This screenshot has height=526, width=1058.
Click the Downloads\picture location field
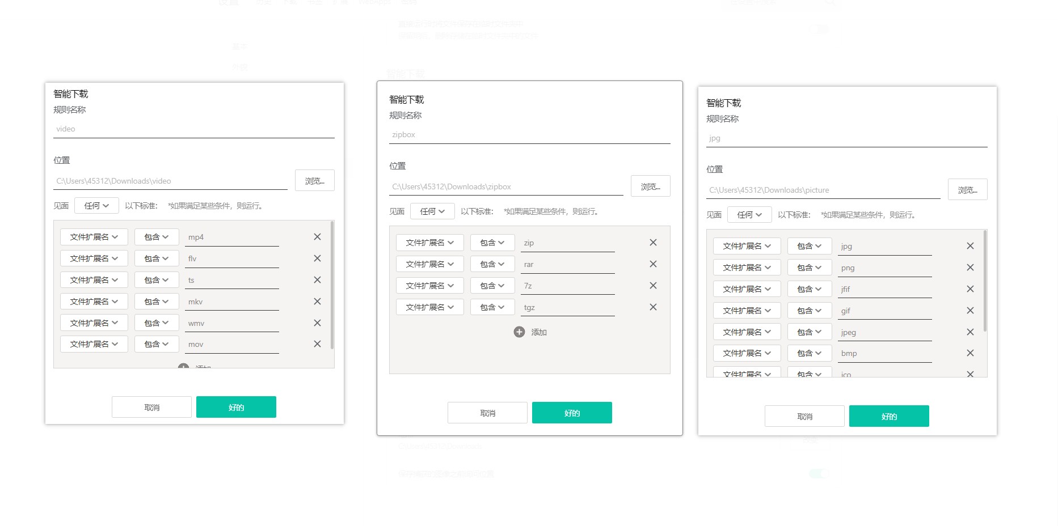tap(823, 190)
